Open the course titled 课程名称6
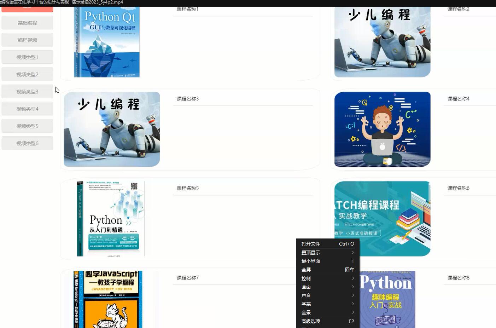The image size is (496, 328). point(458,188)
